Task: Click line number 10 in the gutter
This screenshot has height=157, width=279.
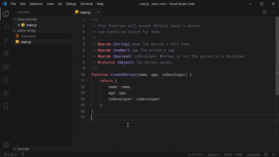Action: coord(83,75)
